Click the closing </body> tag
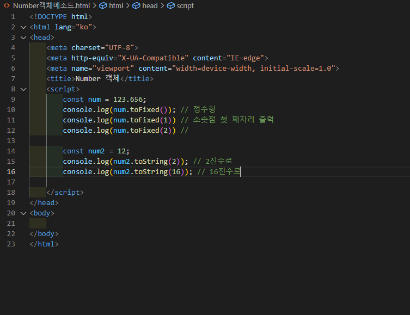The width and height of the screenshot is (410, 315). (44, 234)
